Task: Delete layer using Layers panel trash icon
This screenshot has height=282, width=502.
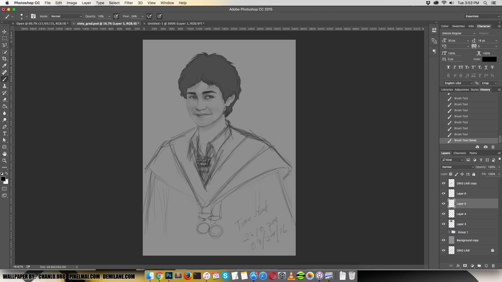Action: (493, 266)
